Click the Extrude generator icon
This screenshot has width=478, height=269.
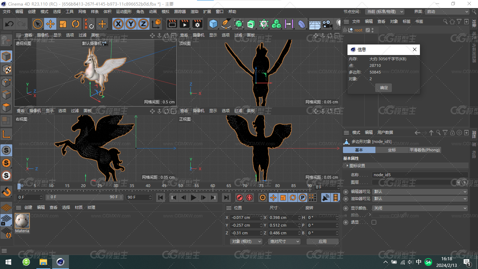click(x=251, y=24)
